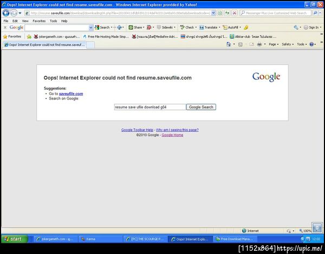Click the yellow highlighter icon
The image size is (325, 254).
coord(246,27)
